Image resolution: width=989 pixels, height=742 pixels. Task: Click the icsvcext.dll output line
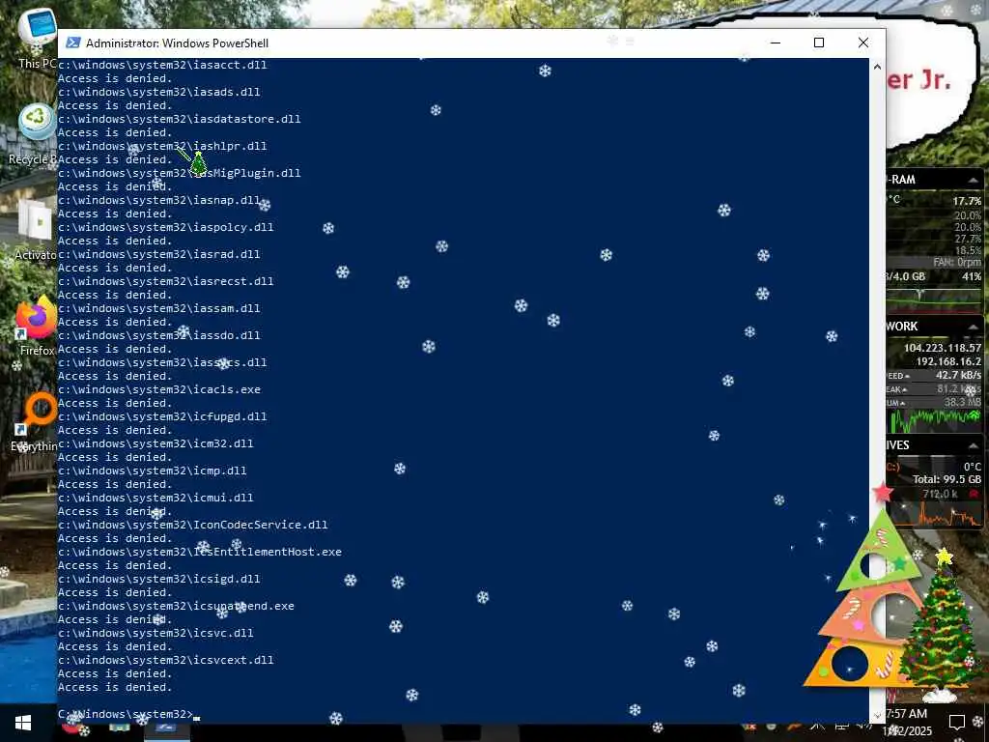pyautogui.click(x=166, y=661)
